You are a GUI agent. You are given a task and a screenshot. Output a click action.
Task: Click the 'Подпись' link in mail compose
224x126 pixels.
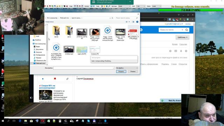pos(165,64)
